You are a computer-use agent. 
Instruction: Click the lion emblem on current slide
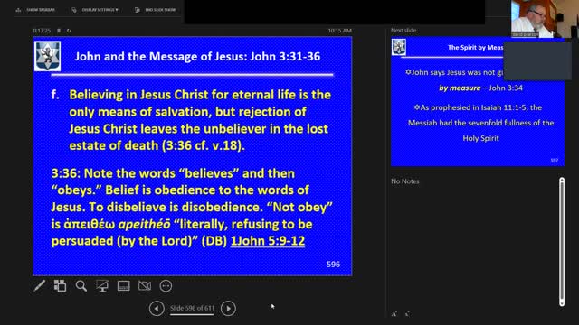pos(48,56)
